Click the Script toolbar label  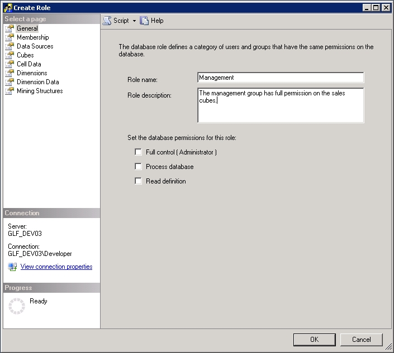[121, 21]
